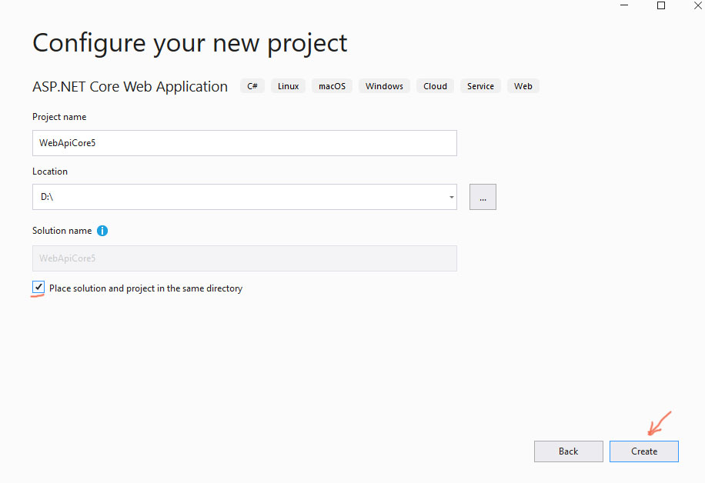The width and height of the screenshot is (705, 483).
Task: Click the Solution name info icon
Action: [x=102, y=231]
